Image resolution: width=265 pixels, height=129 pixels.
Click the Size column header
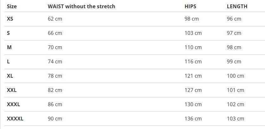tap(12, 6)
